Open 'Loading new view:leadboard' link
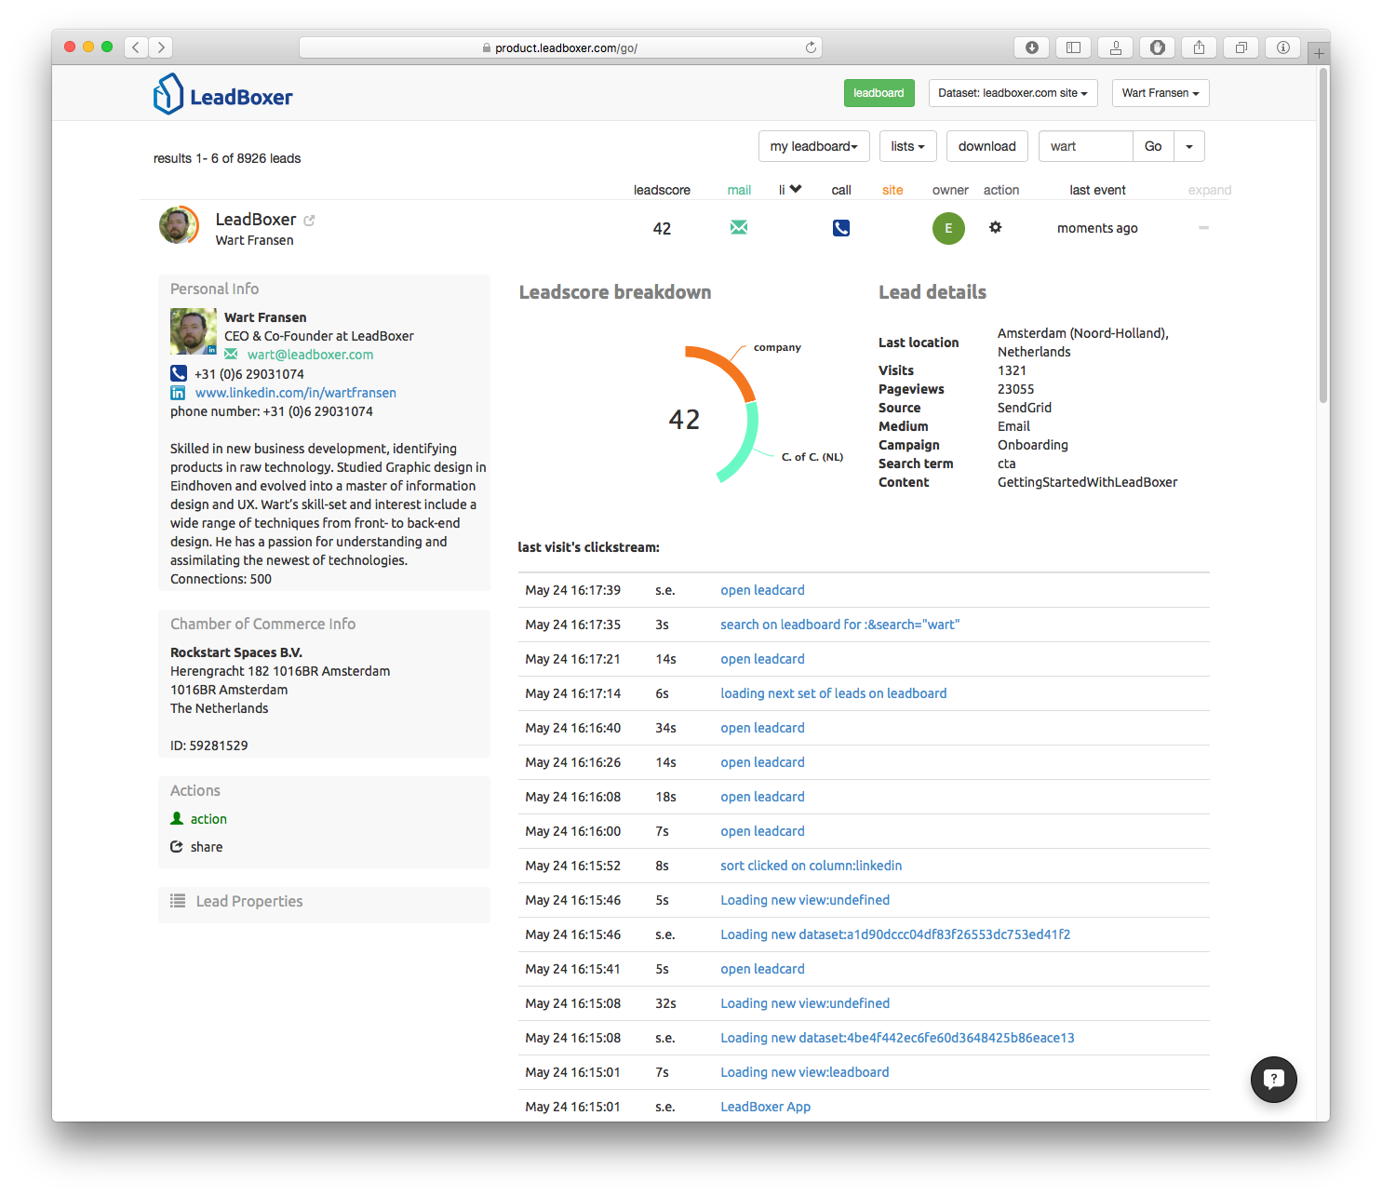 point(804,1072)
